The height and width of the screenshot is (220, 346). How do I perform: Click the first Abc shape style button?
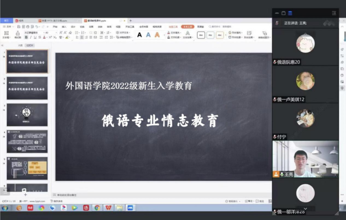tap(201, 35)
